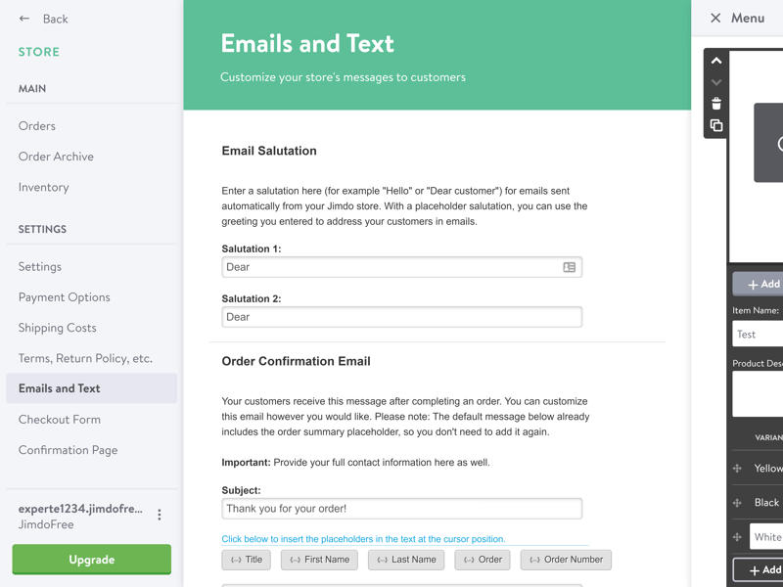
Task: Select Confirmation Page in sidebar
Action: [68, 450]
